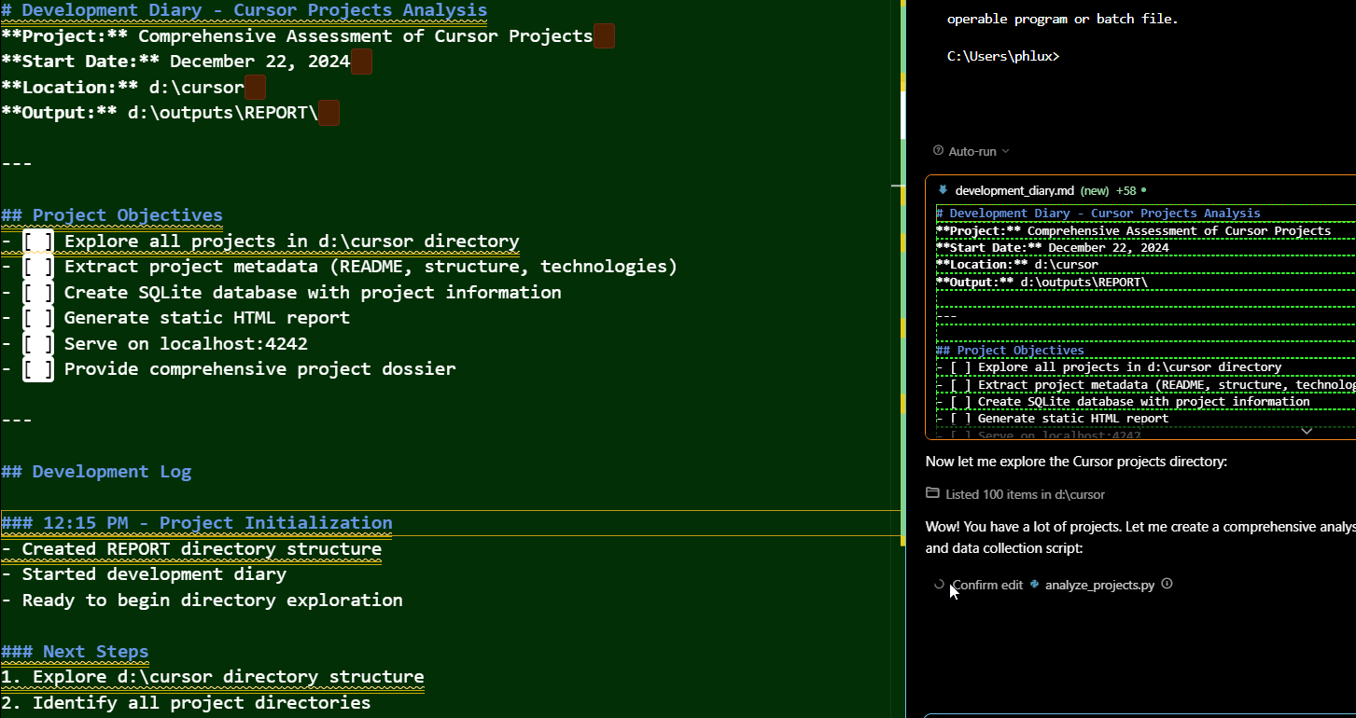
Task: Tick the editor's 'Explore all projects' checkbox
Action: [38, 242]
